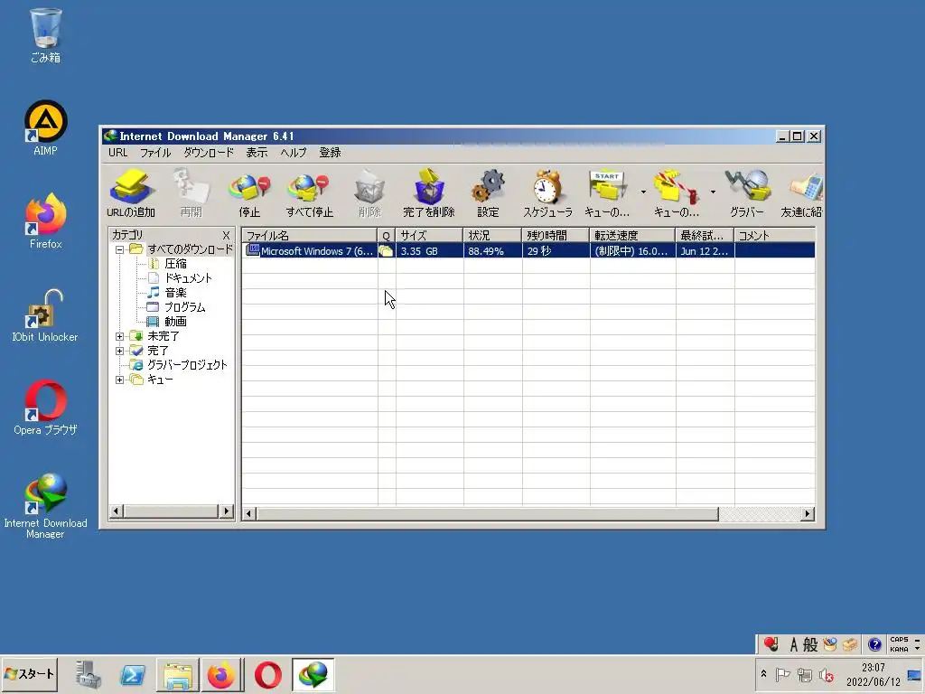Click the 友達に紹介 toolbar icon

(802, 192)
